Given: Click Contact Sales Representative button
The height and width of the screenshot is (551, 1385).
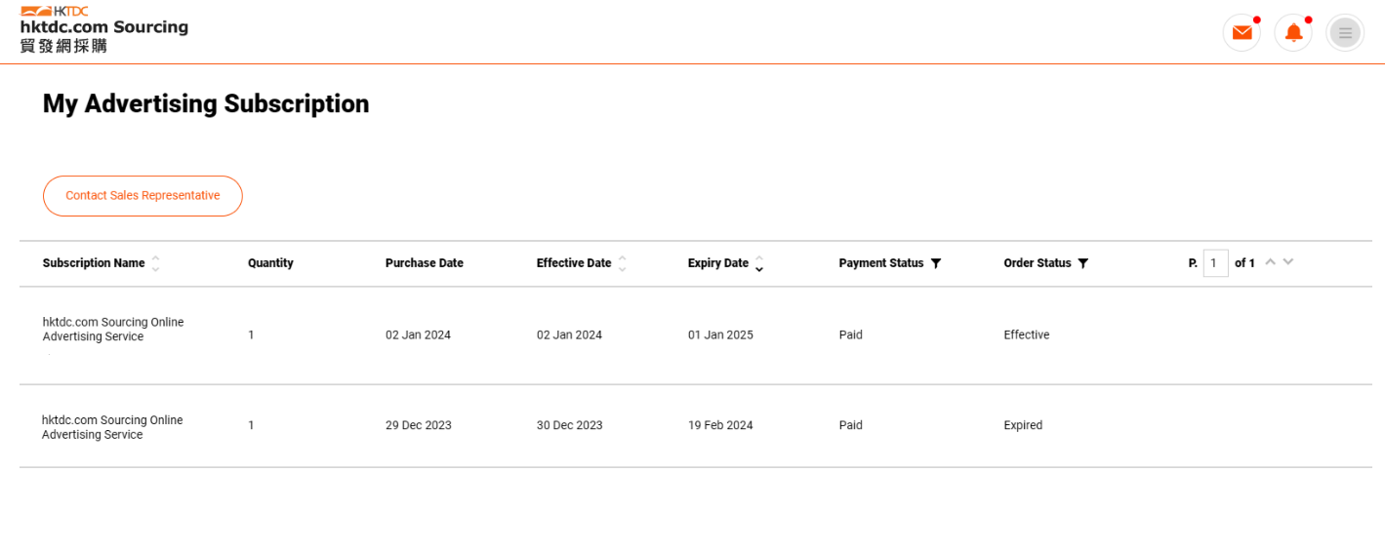Looking at the screenshot, I should coord(143,196).
